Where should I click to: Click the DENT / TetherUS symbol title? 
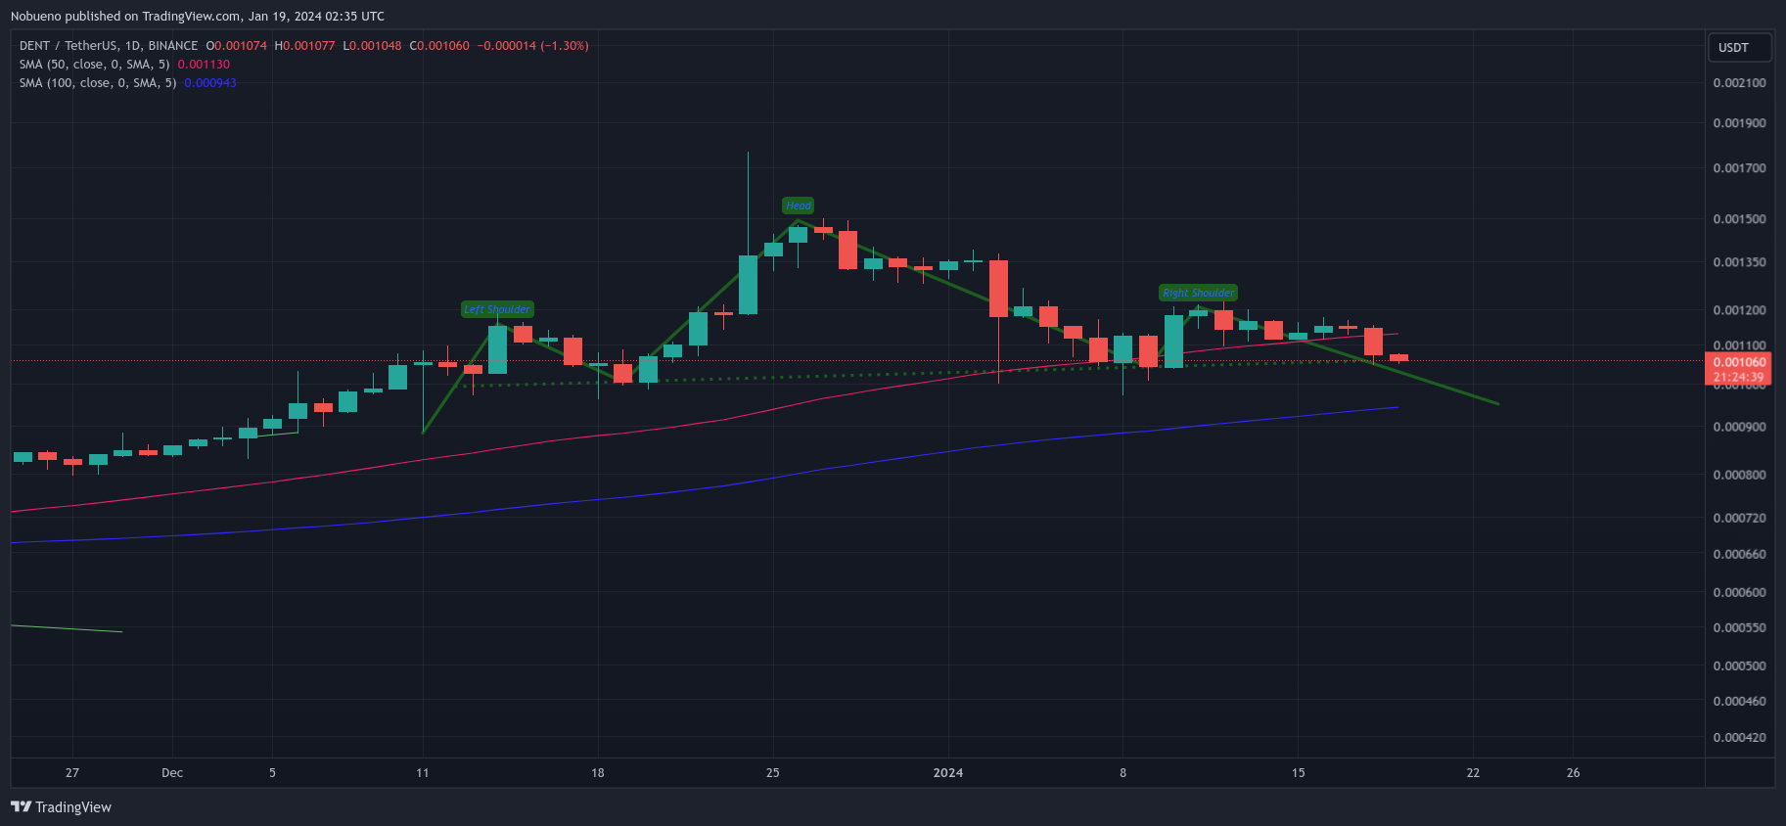[x=109, y=46]
